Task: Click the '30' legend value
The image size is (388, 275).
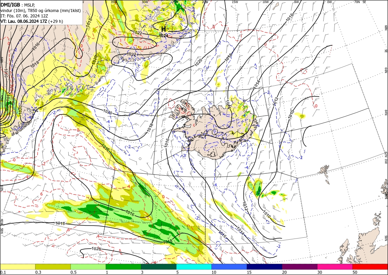Action: tap(320, 272)
